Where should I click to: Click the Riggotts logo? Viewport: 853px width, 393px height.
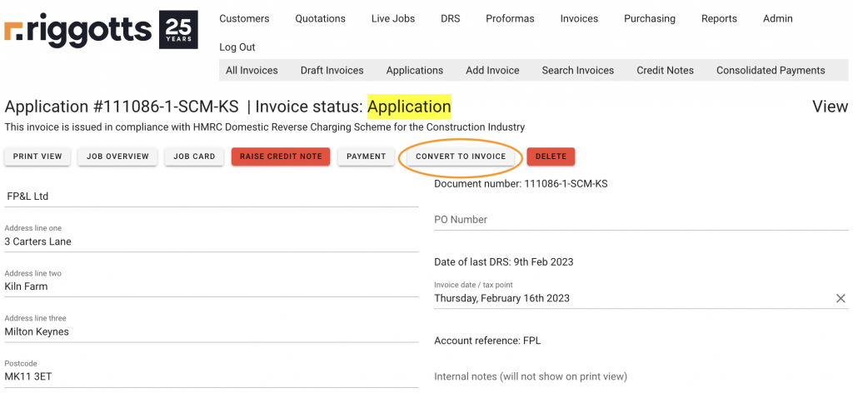pyautogui.click(x=100, y=31)
